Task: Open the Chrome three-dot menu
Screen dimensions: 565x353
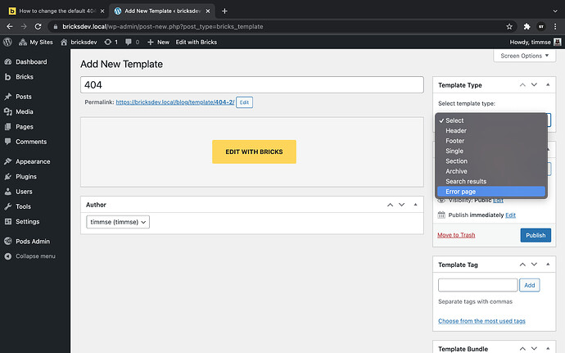Action: (x=555, y=26)
